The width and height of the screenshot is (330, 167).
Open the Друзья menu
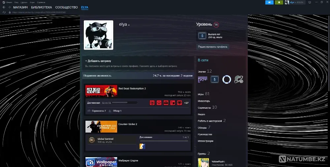point(24,2)
